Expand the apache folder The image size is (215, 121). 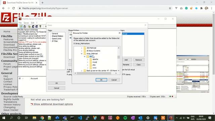click(x=87, y=59)
